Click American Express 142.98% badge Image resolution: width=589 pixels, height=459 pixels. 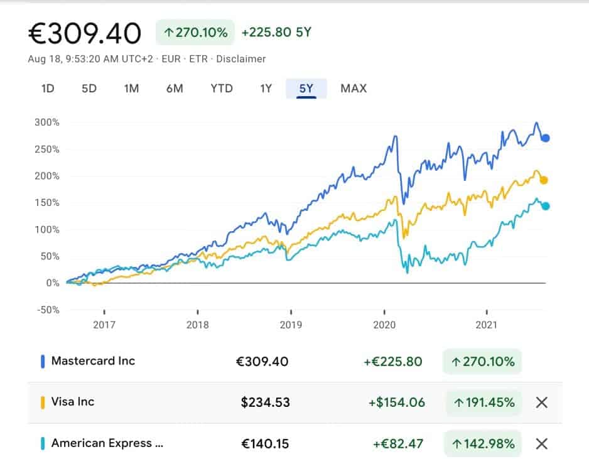coord(483,444)
